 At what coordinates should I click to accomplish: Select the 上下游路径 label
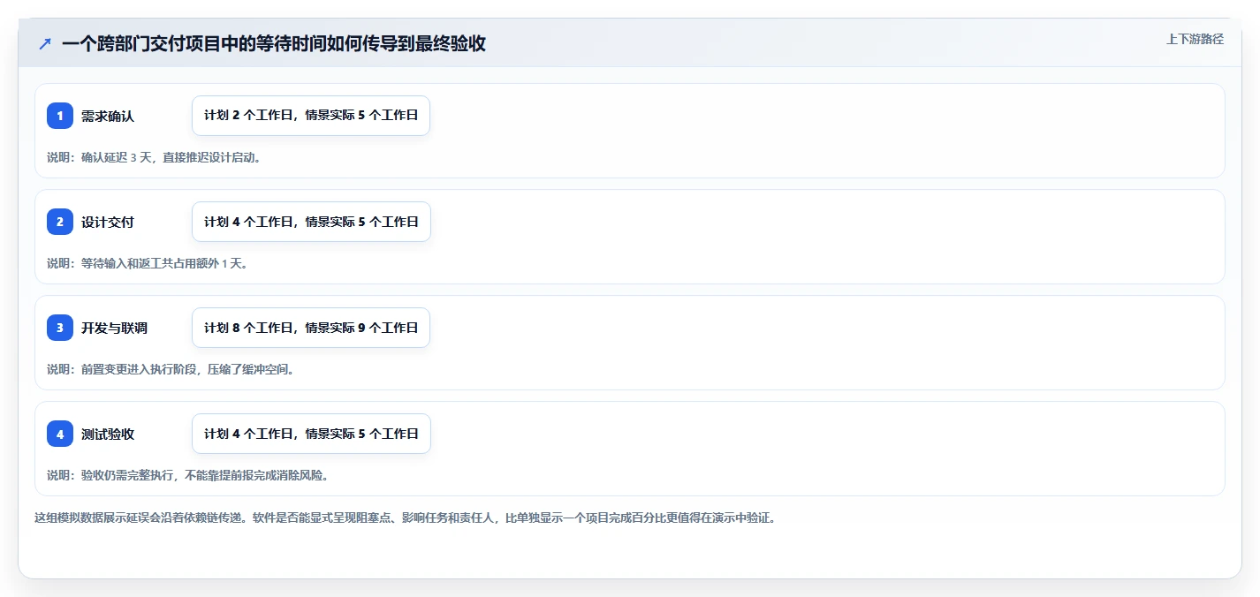click(x=1195, y=39)
